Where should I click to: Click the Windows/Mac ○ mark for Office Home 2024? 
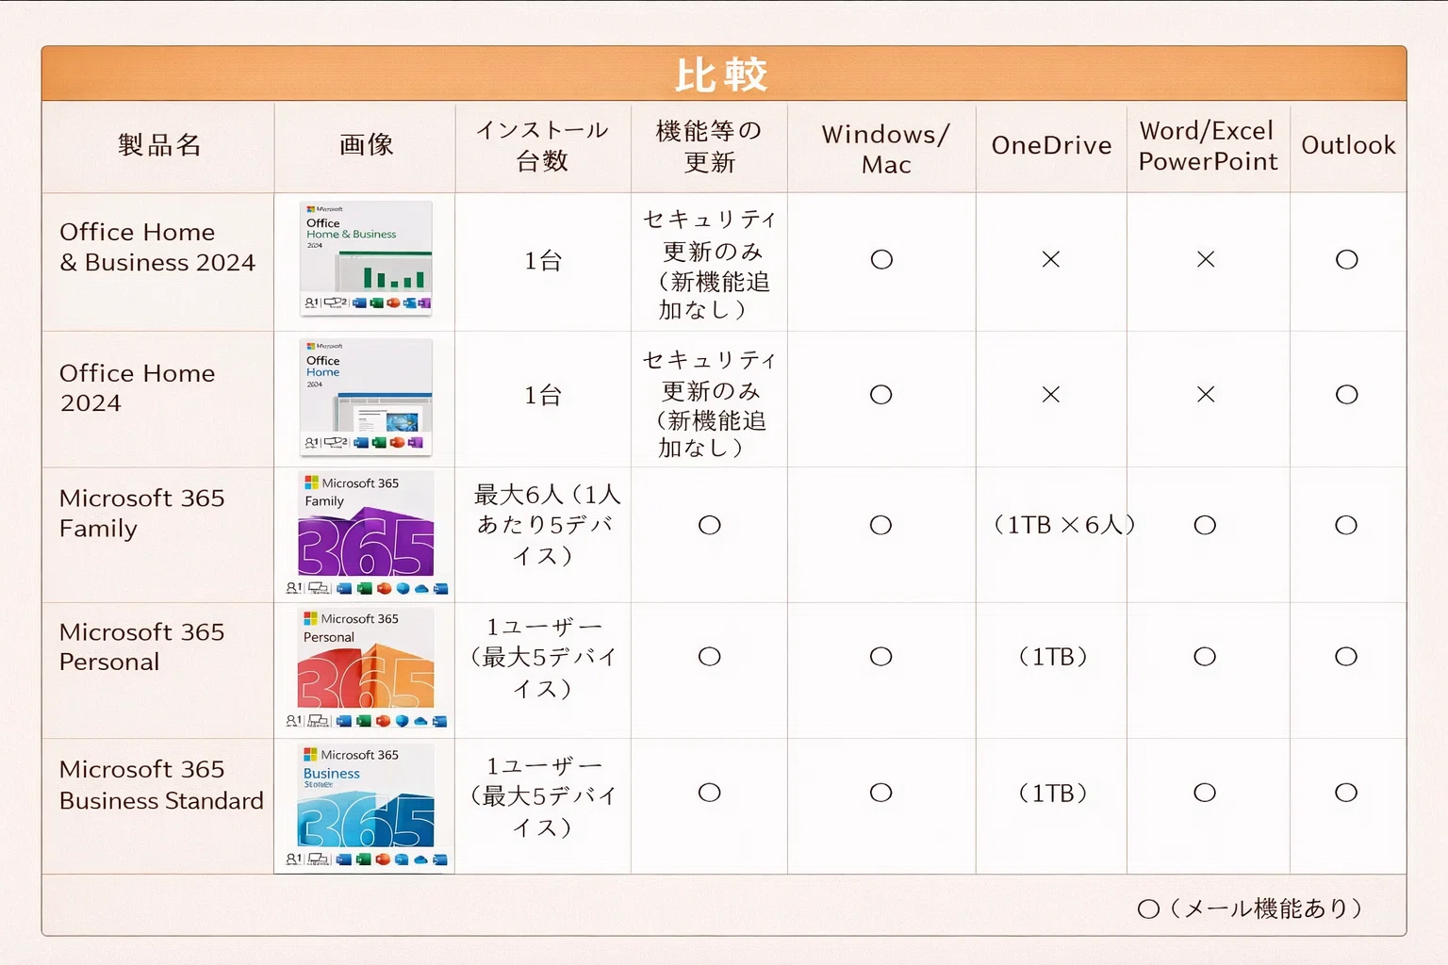pyautogui.click(x=881, y=395)
